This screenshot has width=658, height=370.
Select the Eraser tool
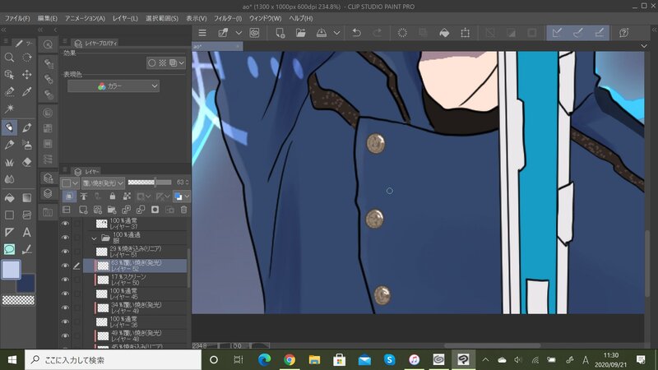[27, 162]
